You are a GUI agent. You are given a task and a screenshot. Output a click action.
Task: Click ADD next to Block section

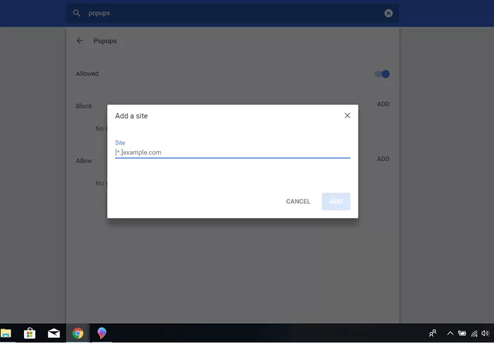tap(383, 104)
